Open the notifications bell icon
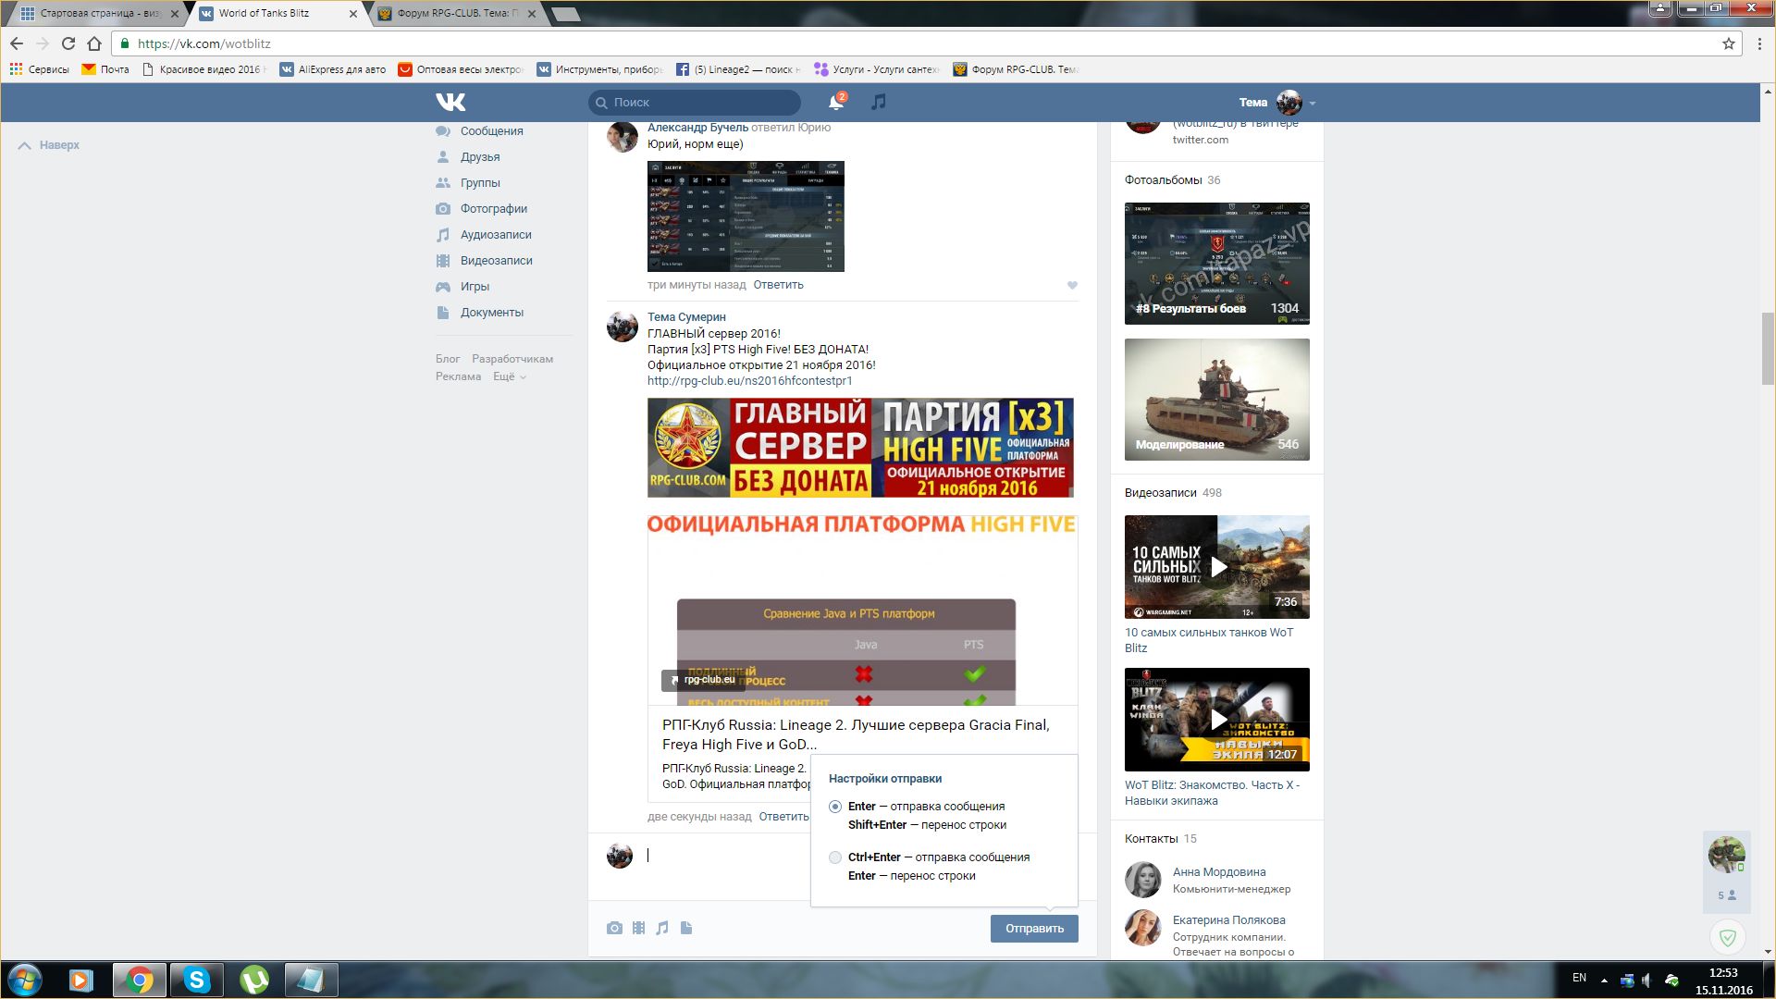 pyautogui.click(x=835, y=102)
